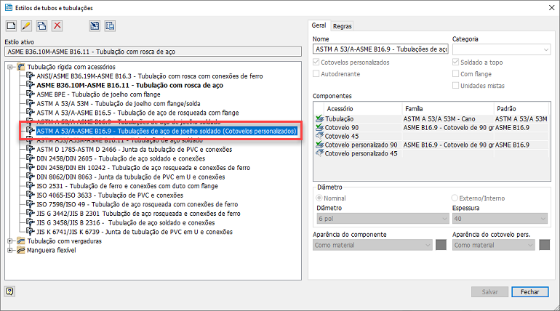Click the Estilo ativo field
The image size is (560, 311).
click(153, 52)
